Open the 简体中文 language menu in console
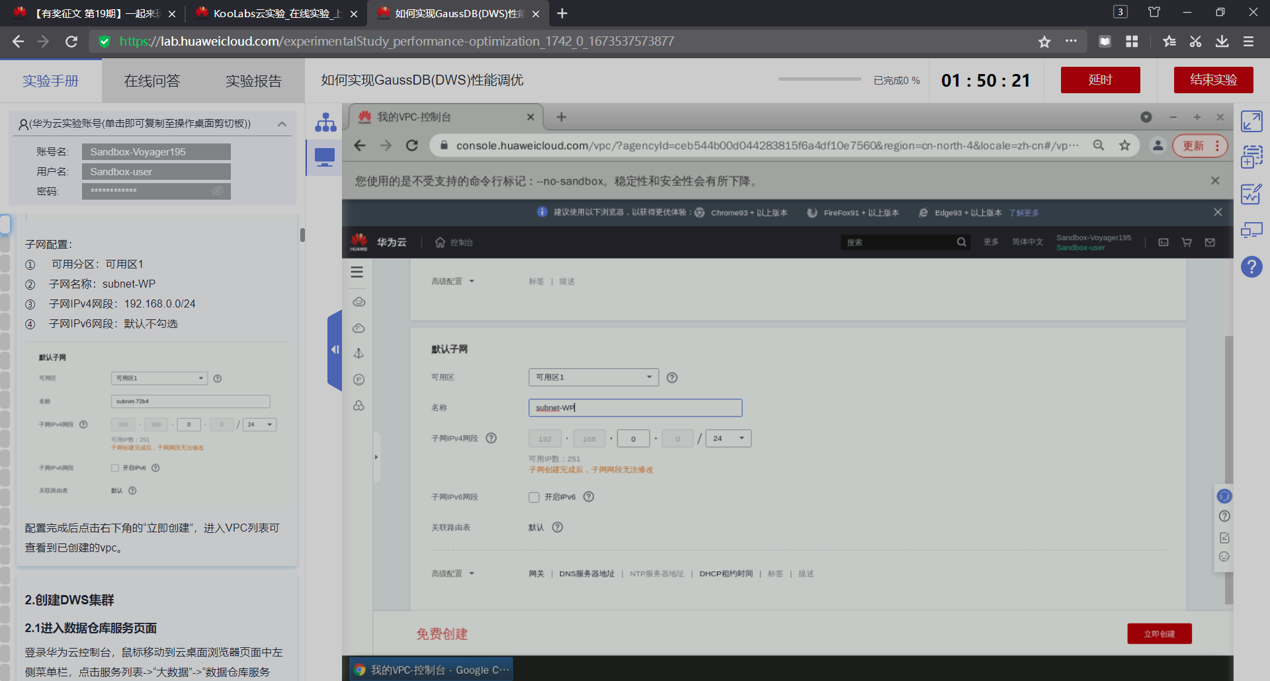Screen dimensions: 1270x681 pos(1027,242)
